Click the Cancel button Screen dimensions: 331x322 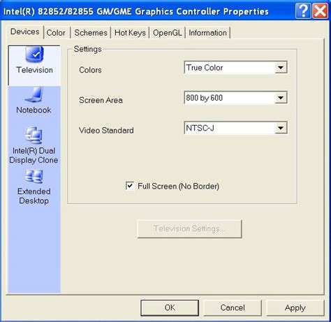(233, 307)
